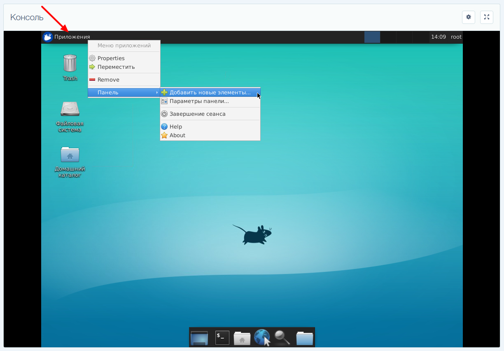Click Добавить новые элементы menu item
504x351 pixels.
[x=210, y=93]
